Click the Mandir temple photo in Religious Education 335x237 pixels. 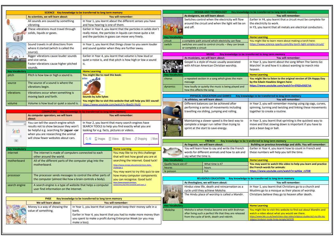173,194
